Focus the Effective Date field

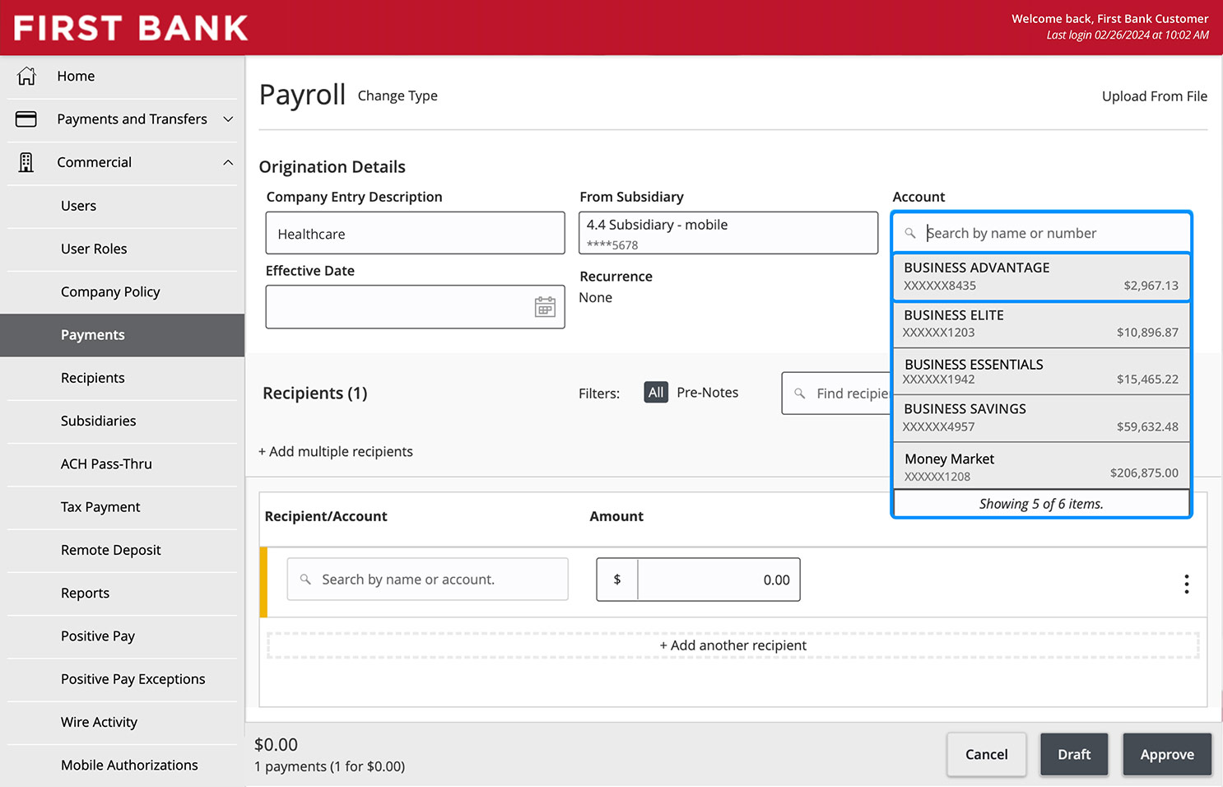point(415,307)
